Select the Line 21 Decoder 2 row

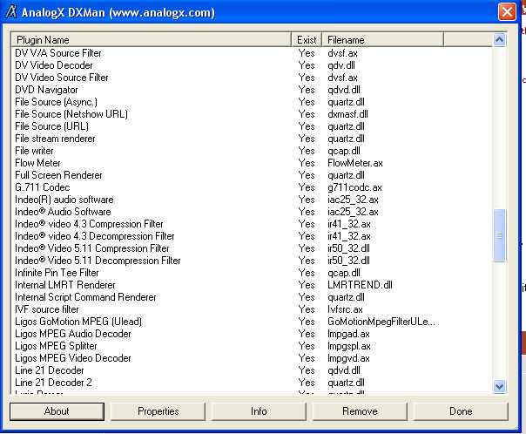pyautogui.click(x=252, y=383)
